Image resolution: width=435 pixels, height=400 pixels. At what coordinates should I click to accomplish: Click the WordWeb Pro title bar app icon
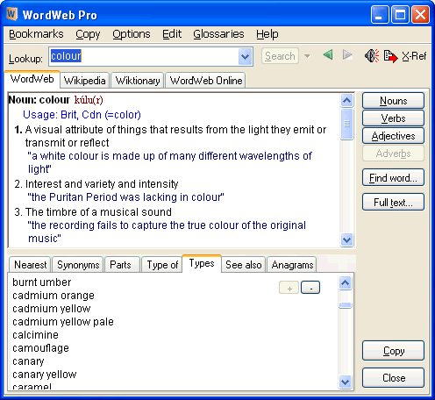(x=12, y=14)
